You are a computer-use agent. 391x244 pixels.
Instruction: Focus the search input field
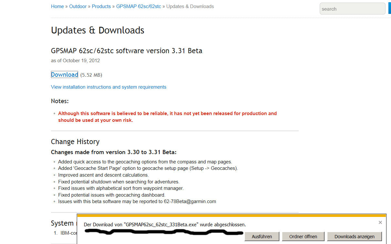click(x=352, y=9)
